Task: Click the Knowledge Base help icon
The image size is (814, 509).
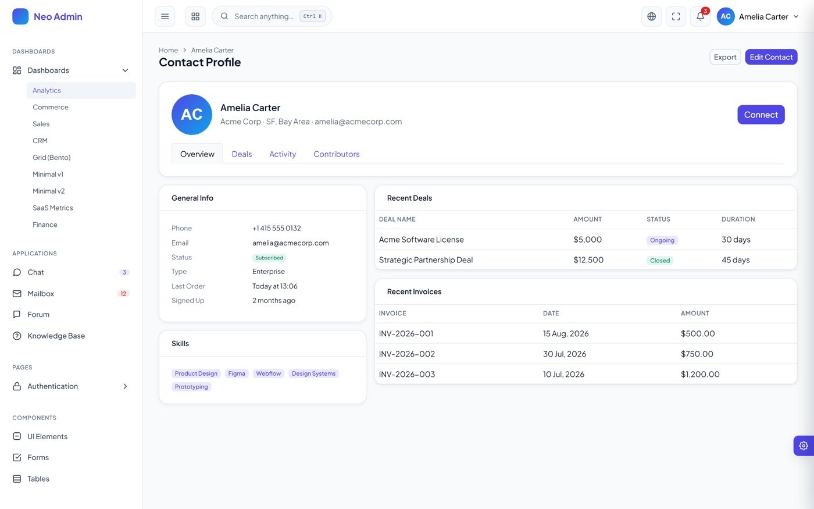Action: point(17,336)
